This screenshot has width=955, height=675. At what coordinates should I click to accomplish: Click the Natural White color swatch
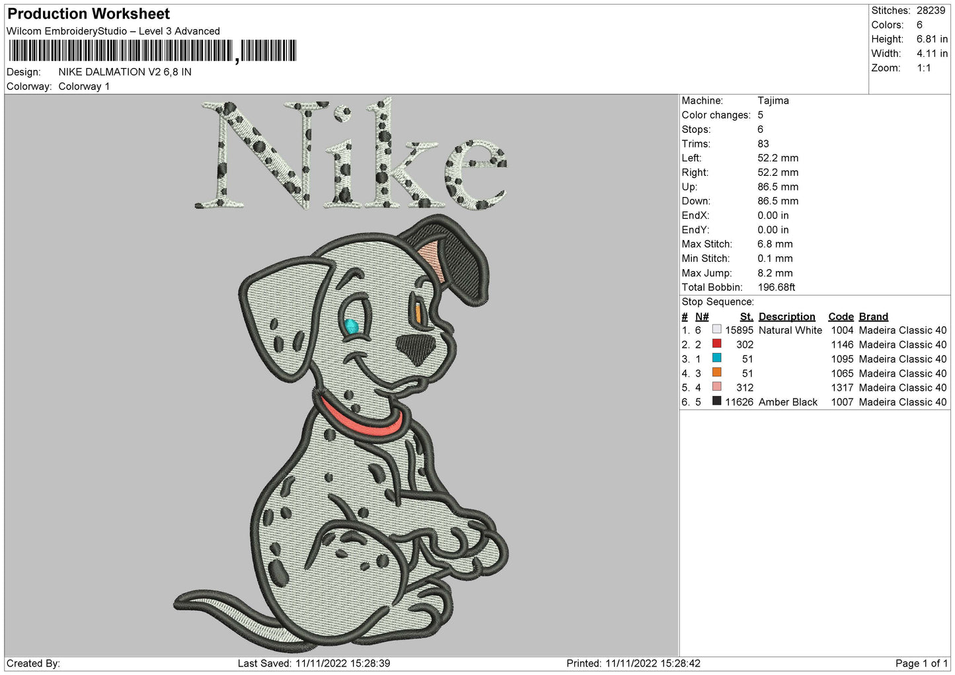click(716, 329)
